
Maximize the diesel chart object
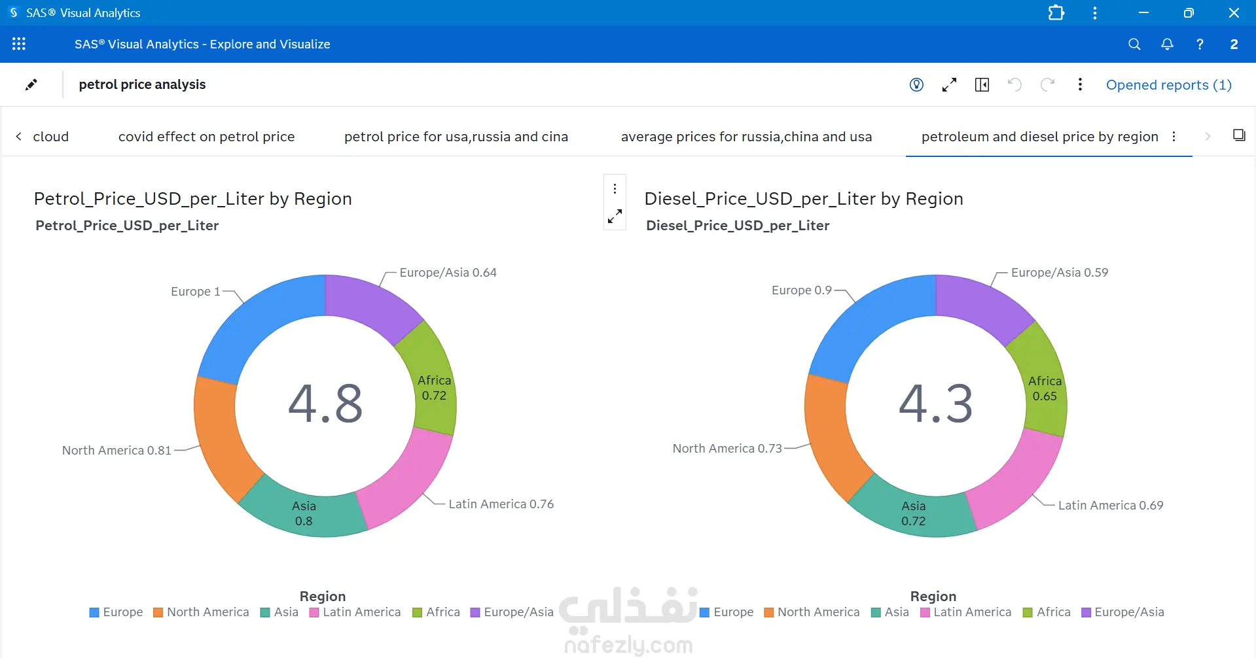pos(615,216)
